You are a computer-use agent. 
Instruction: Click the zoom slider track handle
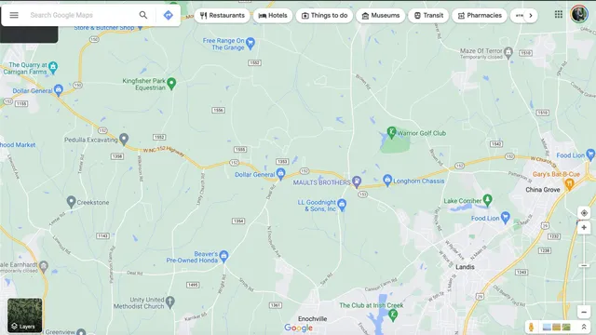click(584, 265)
